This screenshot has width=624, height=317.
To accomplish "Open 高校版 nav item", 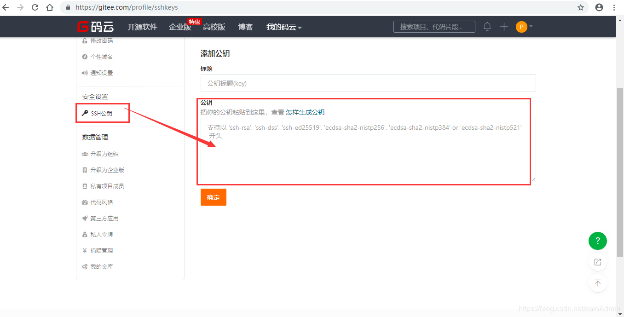I will point(214,27).
